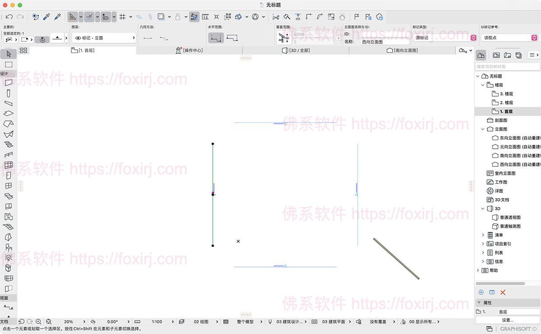Switch to the 3D / 全部 tab
Viewport: 541px width, 334px height.
point(296,50)
